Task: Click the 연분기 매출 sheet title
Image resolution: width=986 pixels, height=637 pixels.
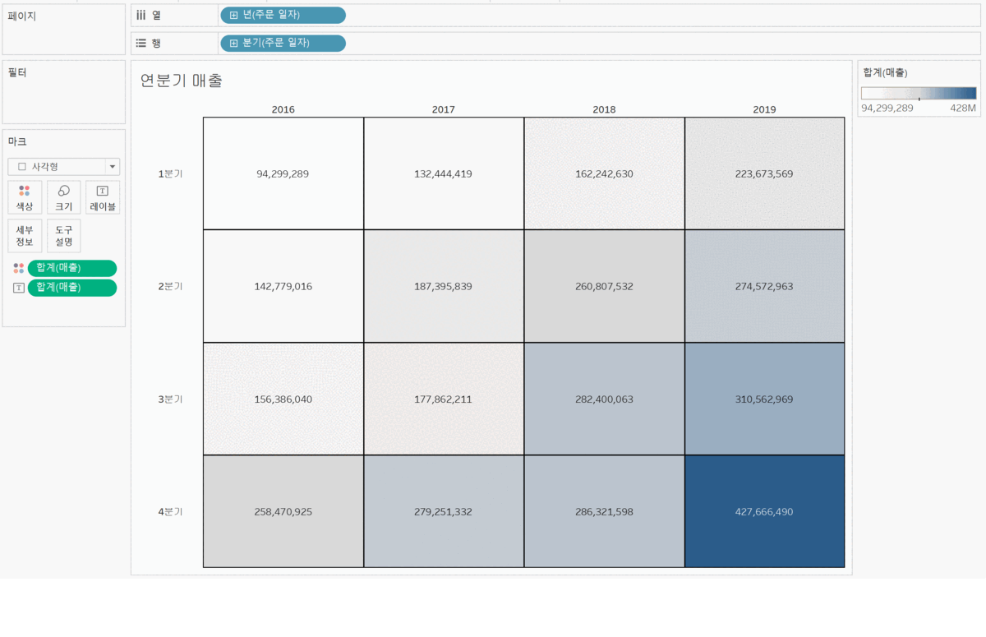Action: tap(182, 81)
